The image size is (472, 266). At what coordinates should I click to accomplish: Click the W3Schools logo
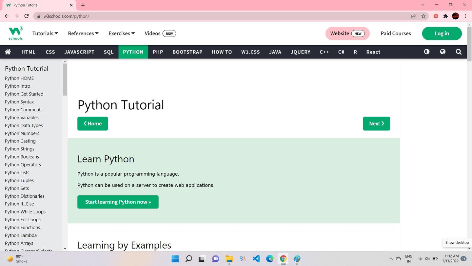point(15,33)
